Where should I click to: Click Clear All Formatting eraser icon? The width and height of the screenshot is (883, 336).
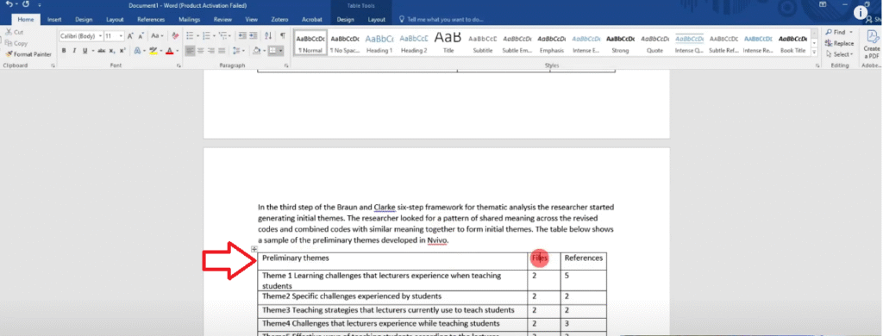(175, 36)
